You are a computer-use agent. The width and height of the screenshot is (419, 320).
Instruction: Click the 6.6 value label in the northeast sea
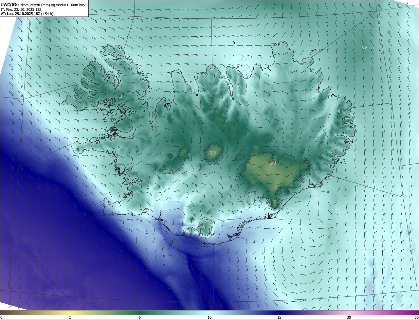coord(364,48)
